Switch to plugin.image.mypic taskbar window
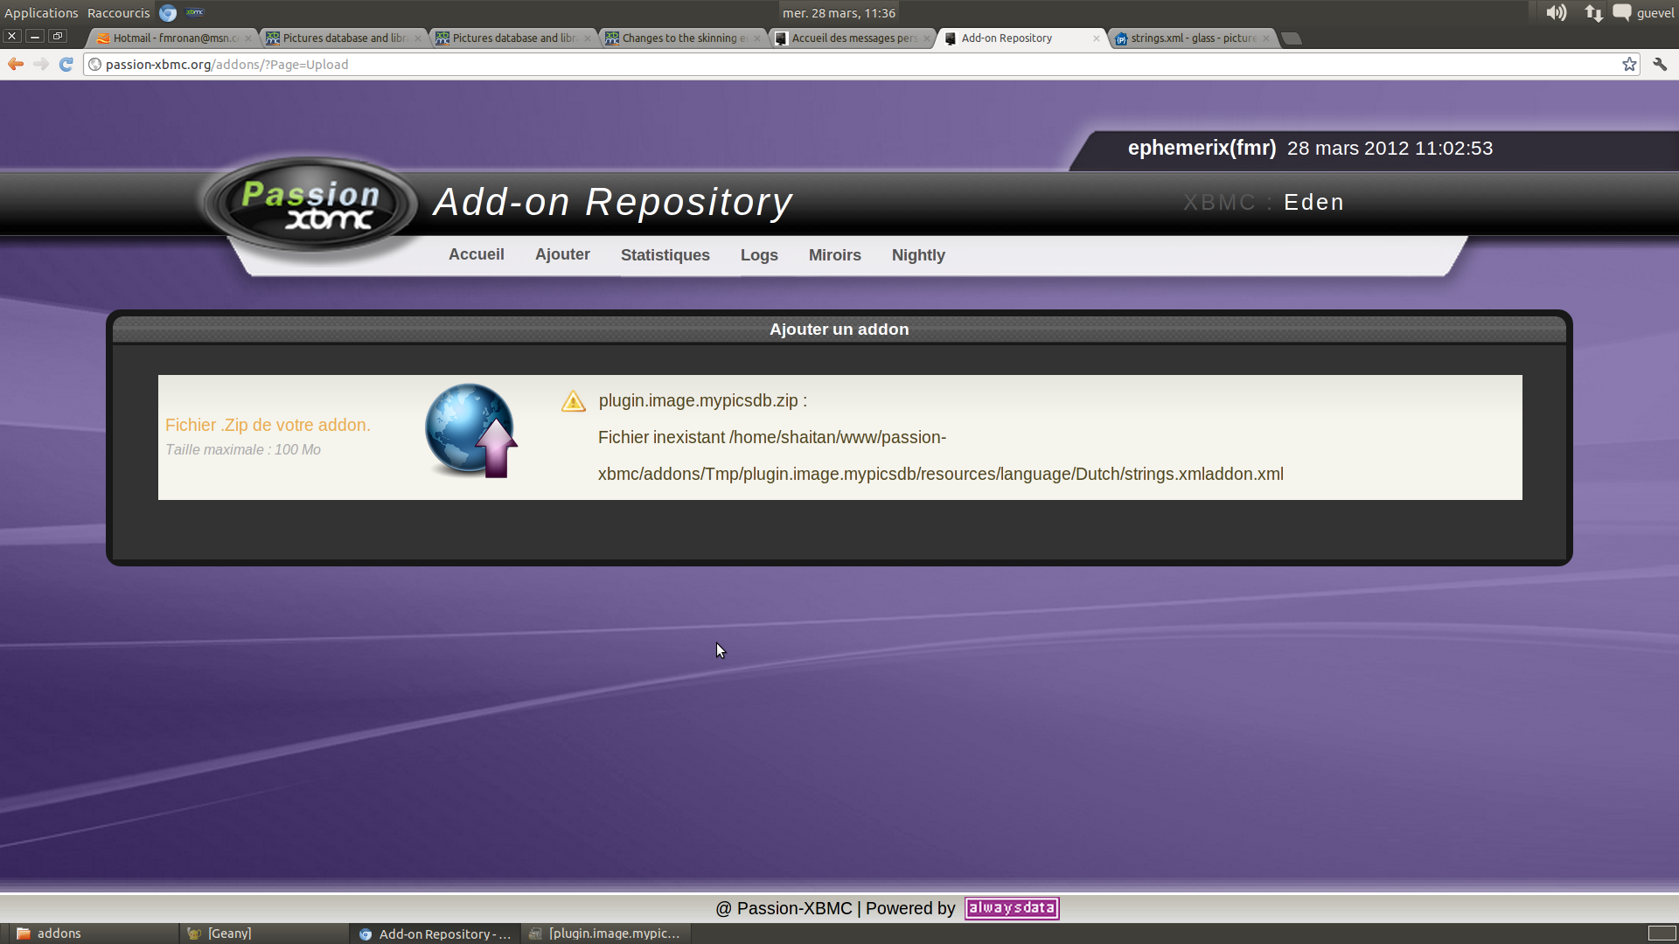Viewport: 1679px width, 944px height. pyautogui.click(x=606, y=934)
